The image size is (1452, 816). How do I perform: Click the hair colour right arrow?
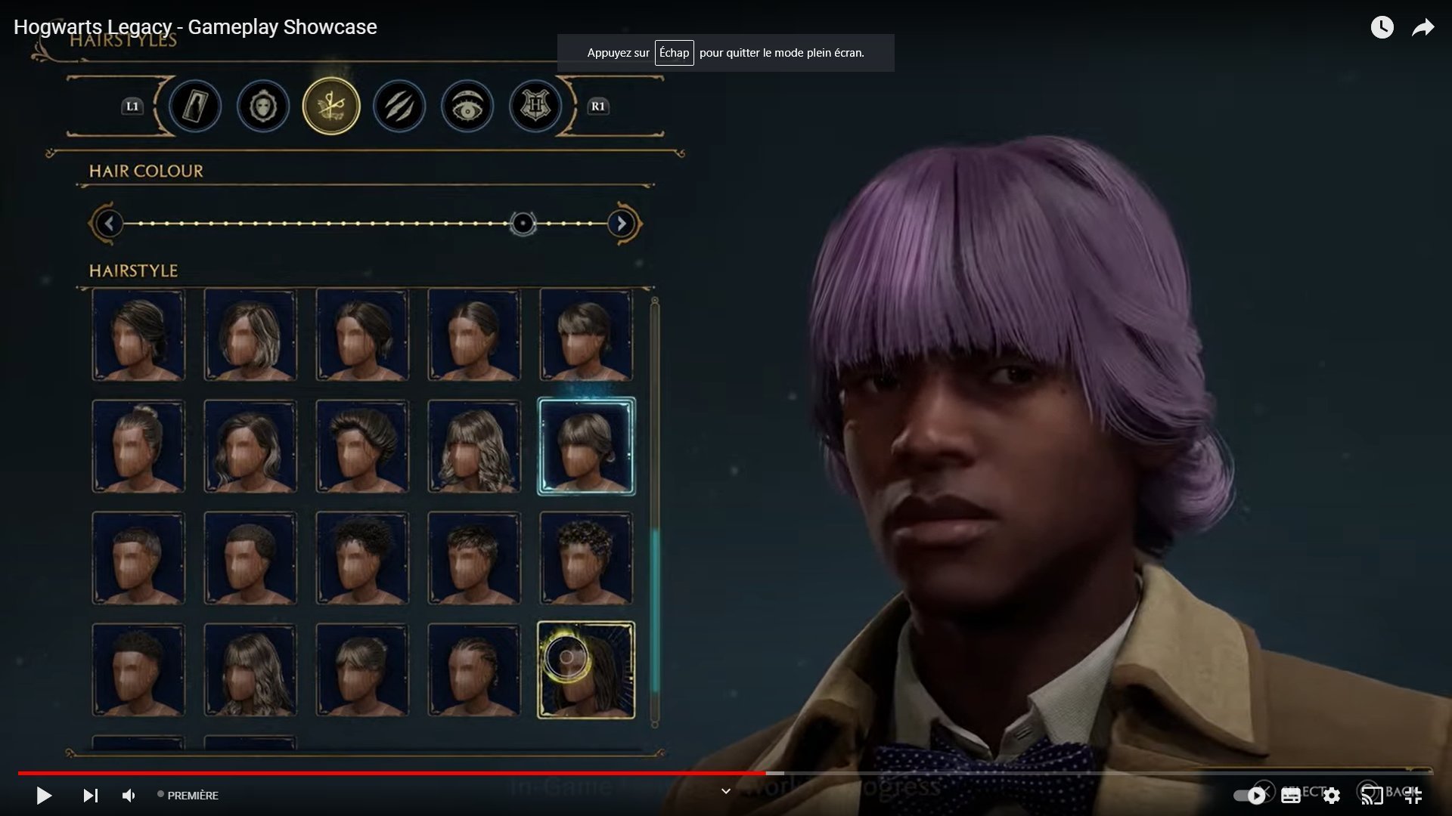pyautogui.click(x=622, y=224)
